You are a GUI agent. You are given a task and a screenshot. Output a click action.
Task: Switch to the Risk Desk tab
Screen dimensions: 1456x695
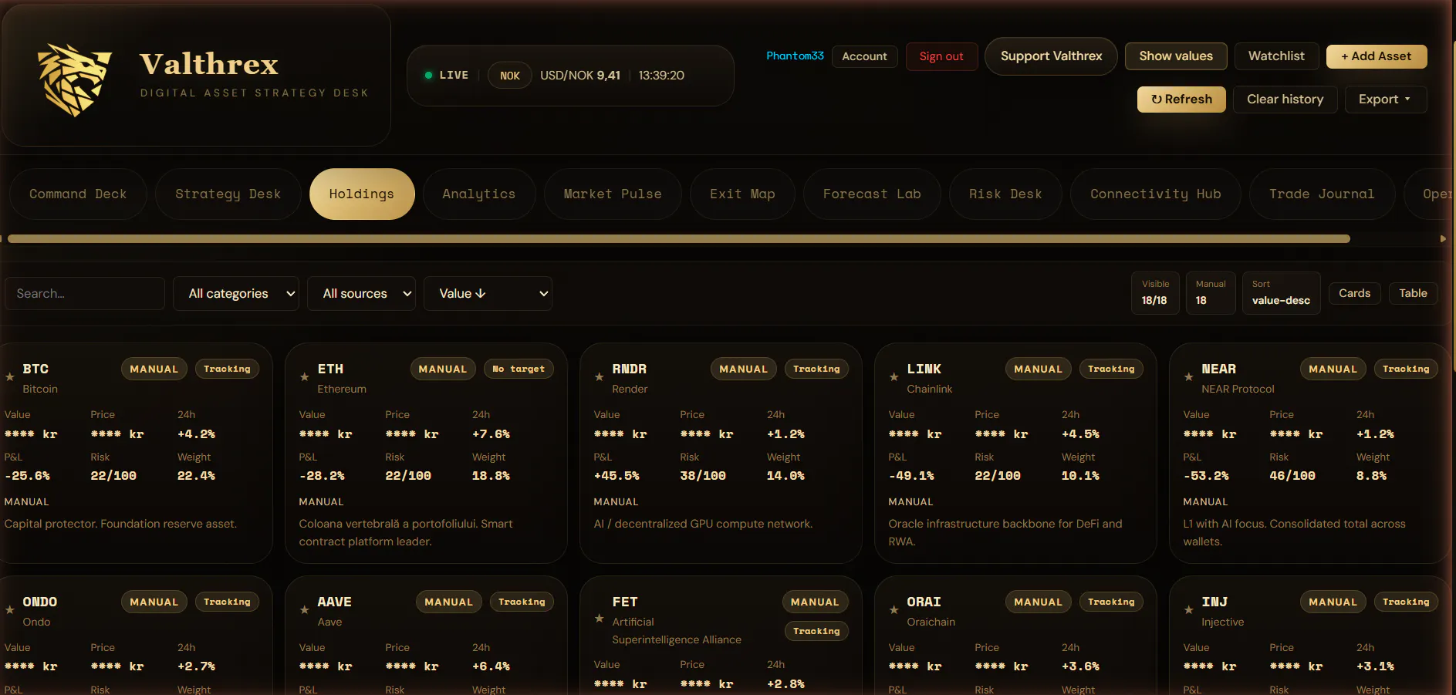[1005, 194]
